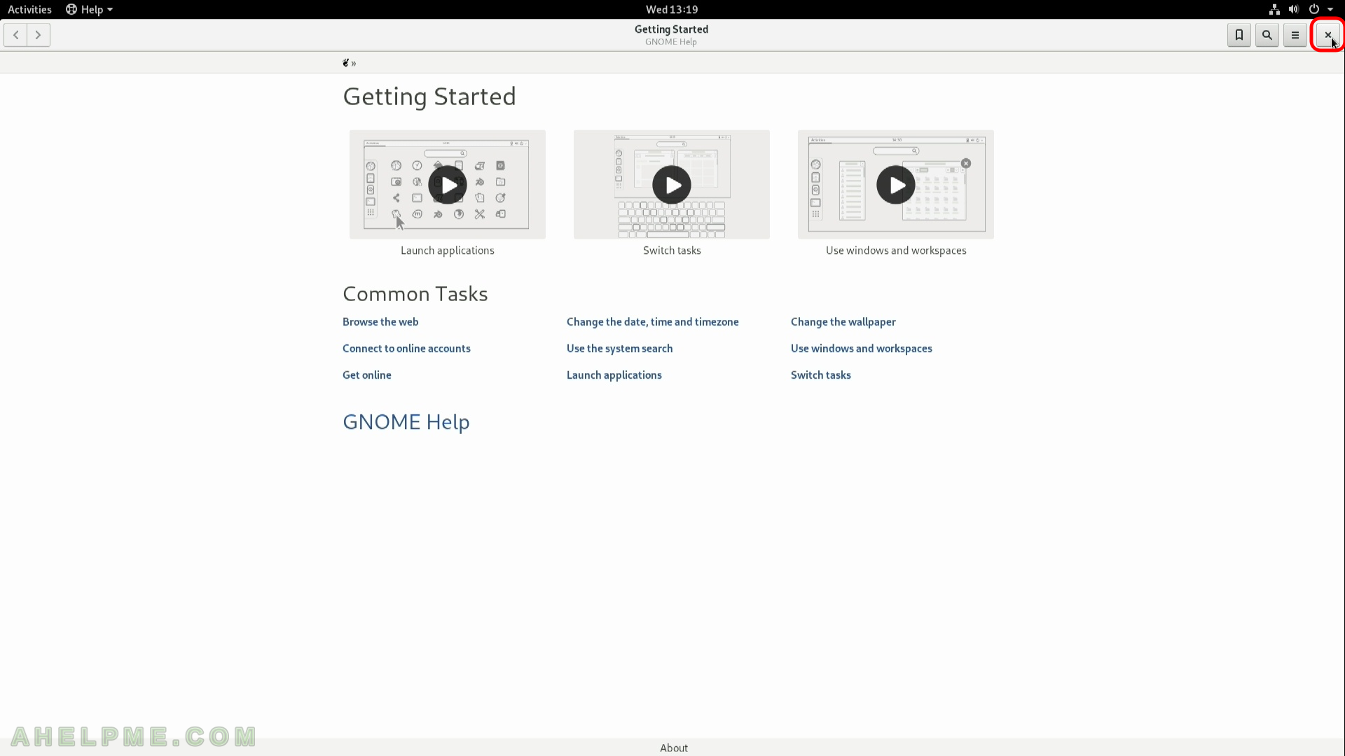1345x756 pixels.
Task: Open Connect to online accounts link
Action: point(406,349)
